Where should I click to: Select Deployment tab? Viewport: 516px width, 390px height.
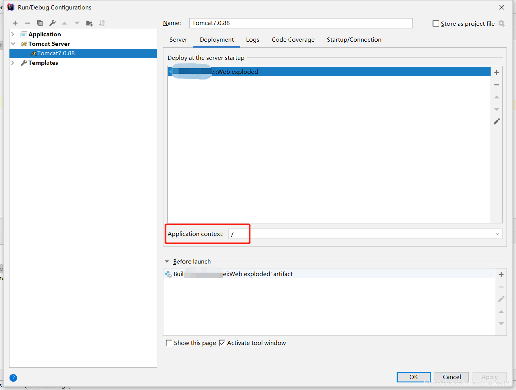tap(217, 40)
